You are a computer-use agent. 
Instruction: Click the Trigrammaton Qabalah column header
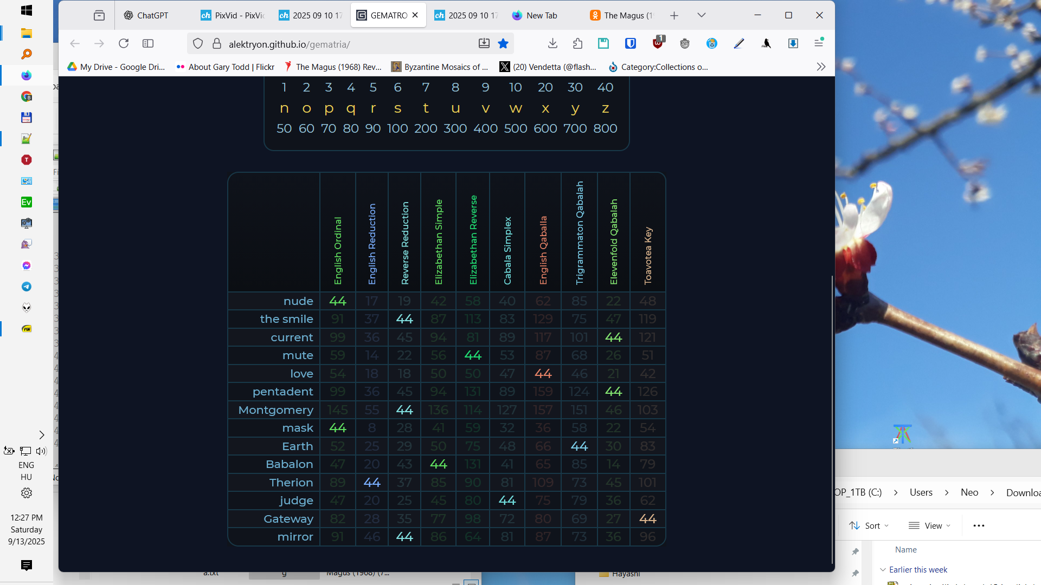[580, 232]
